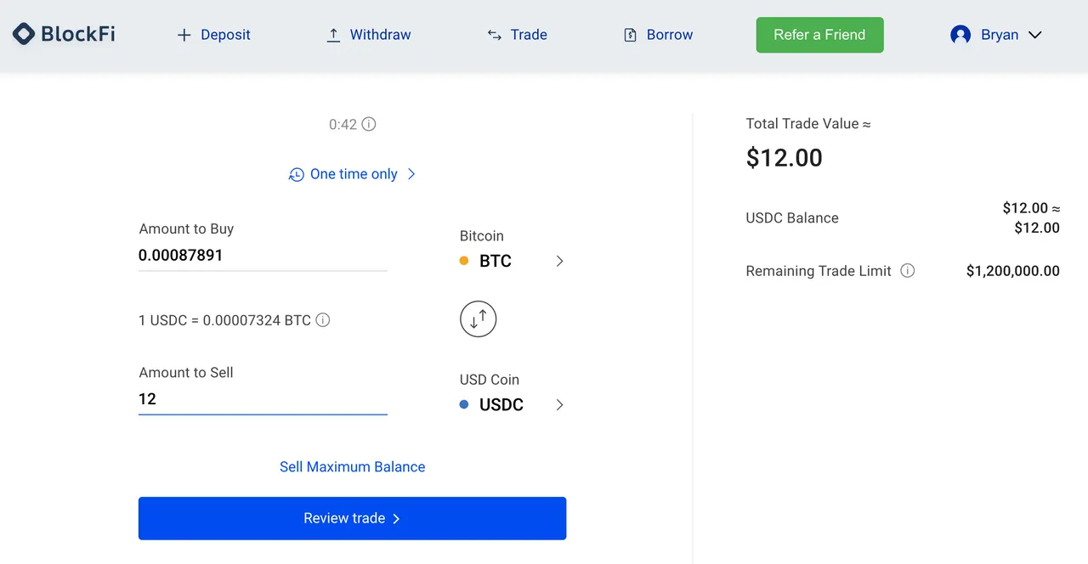Click the BlockFi logo
Image resolution: width=1088 pixels, height=564 pixels.
[64, 34]
